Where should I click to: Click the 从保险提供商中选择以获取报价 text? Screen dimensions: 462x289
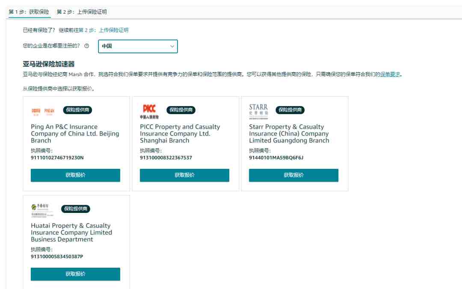pyautogui.click(x=59, y=88)
